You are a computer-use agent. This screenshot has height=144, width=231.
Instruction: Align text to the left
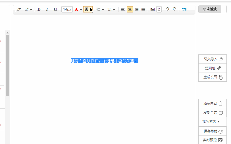pos(123,9)
